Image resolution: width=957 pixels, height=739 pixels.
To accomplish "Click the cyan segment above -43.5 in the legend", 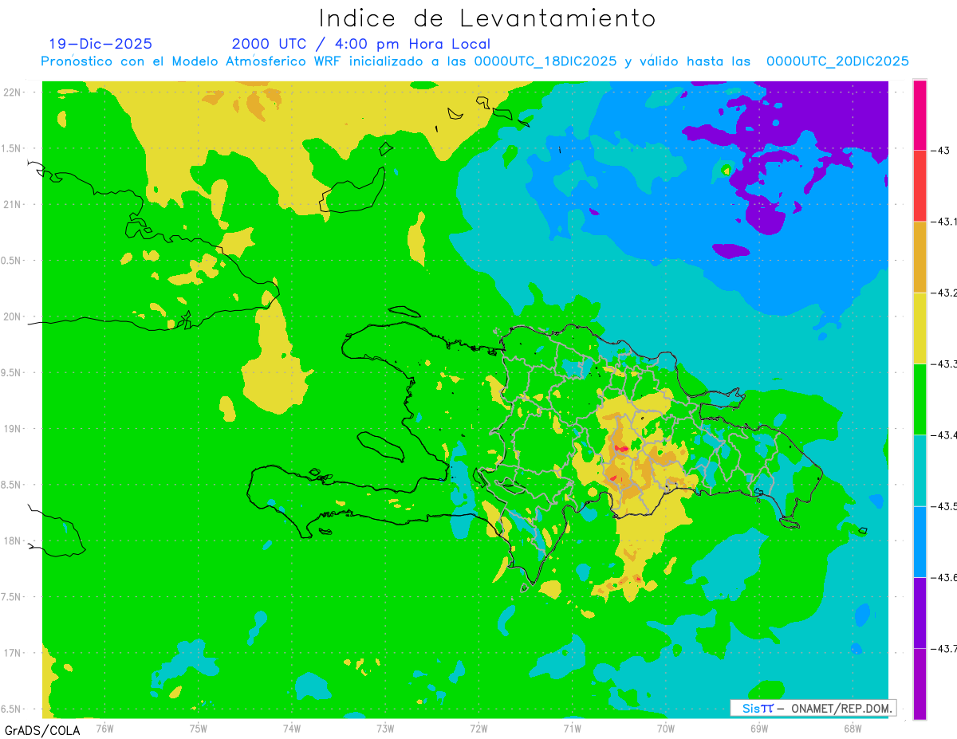I will tap(920, 470).
